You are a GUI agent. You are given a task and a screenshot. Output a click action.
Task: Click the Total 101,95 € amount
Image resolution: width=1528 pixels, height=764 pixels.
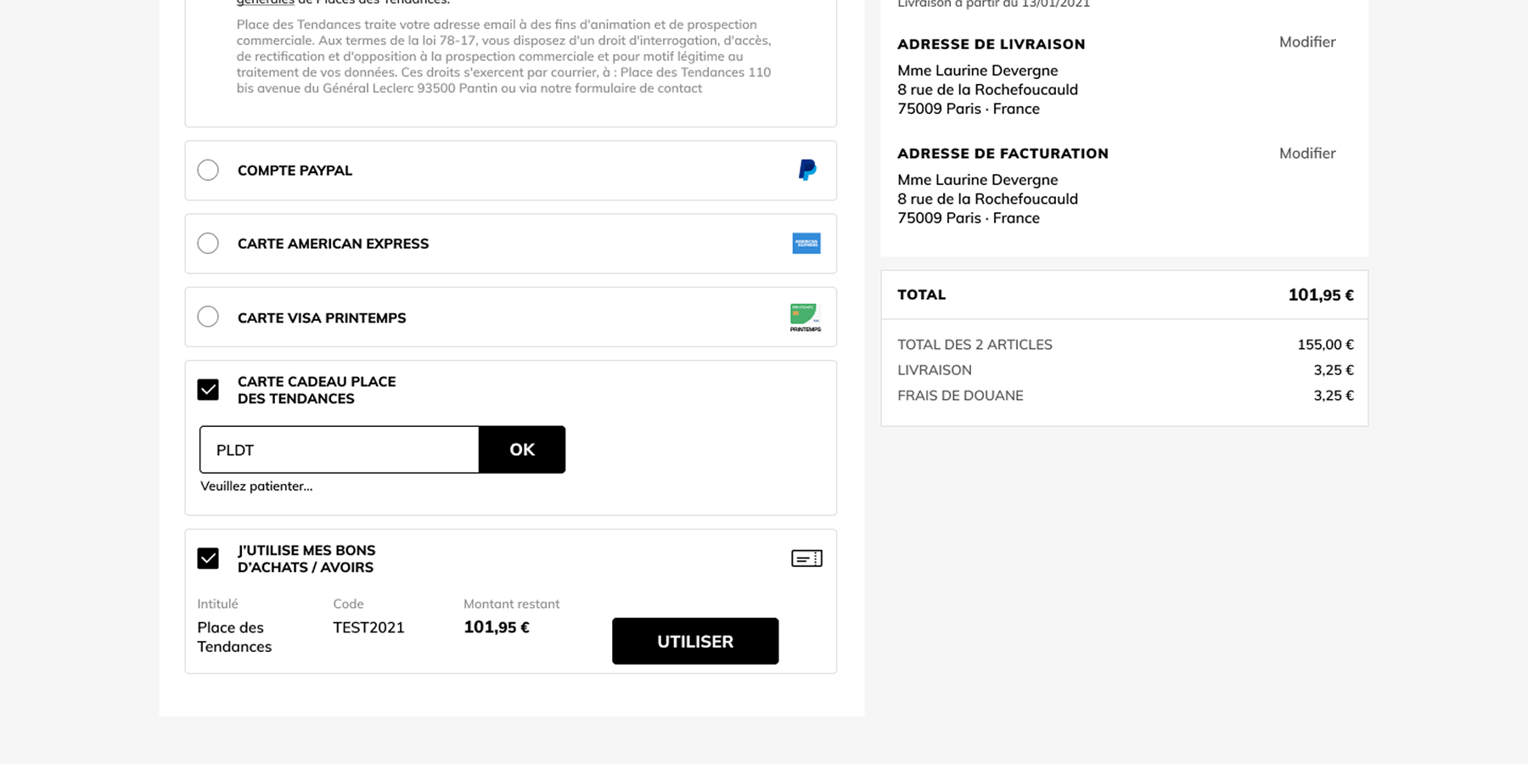tap(1320, 295)
